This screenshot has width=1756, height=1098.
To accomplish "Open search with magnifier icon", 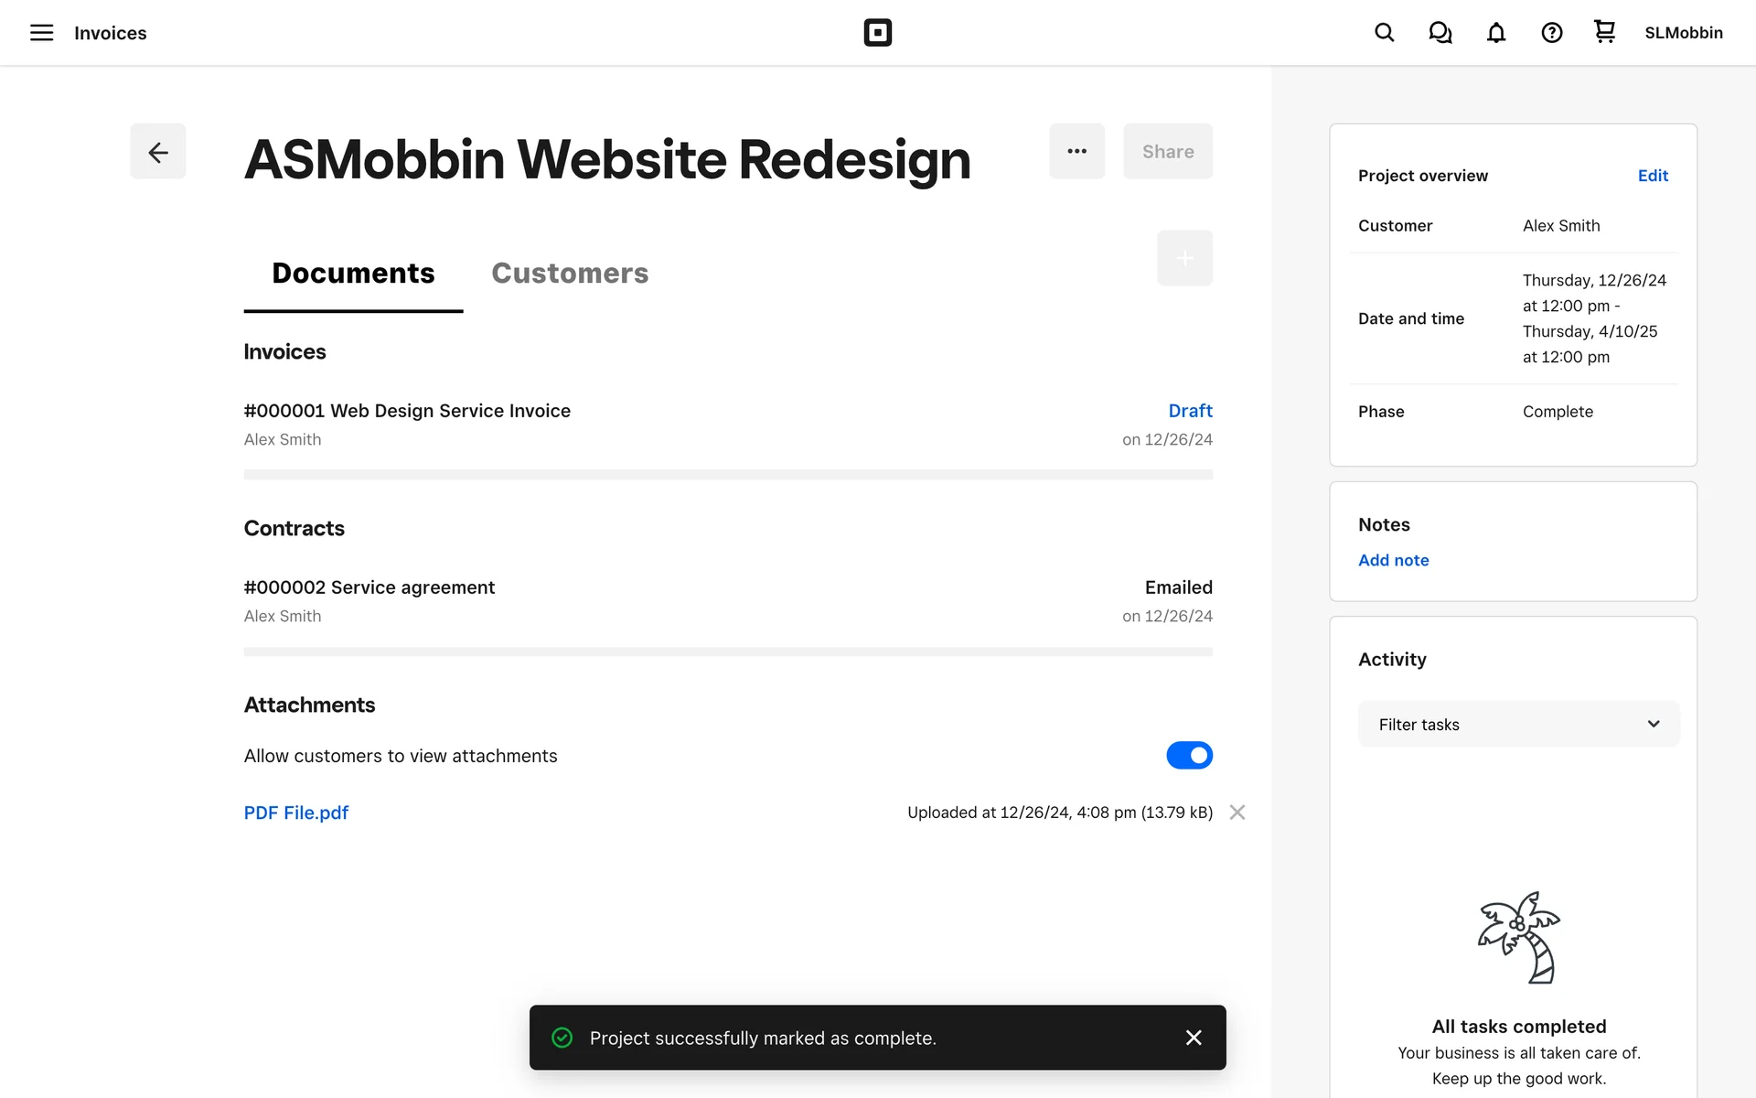I will coord(1384,33).
